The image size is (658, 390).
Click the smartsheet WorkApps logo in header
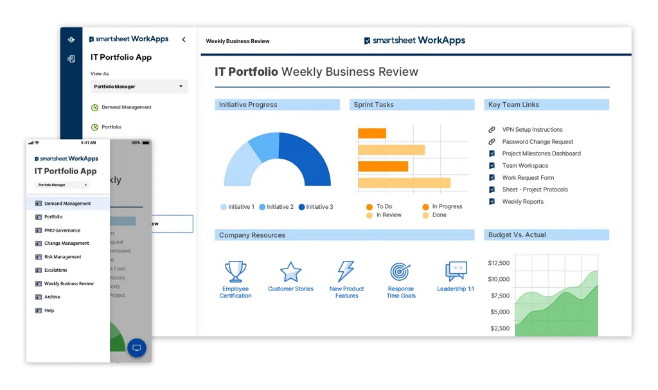pos(414,40)
